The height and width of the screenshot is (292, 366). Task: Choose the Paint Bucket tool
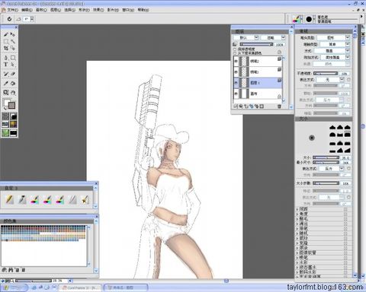(x=13, y=84)
